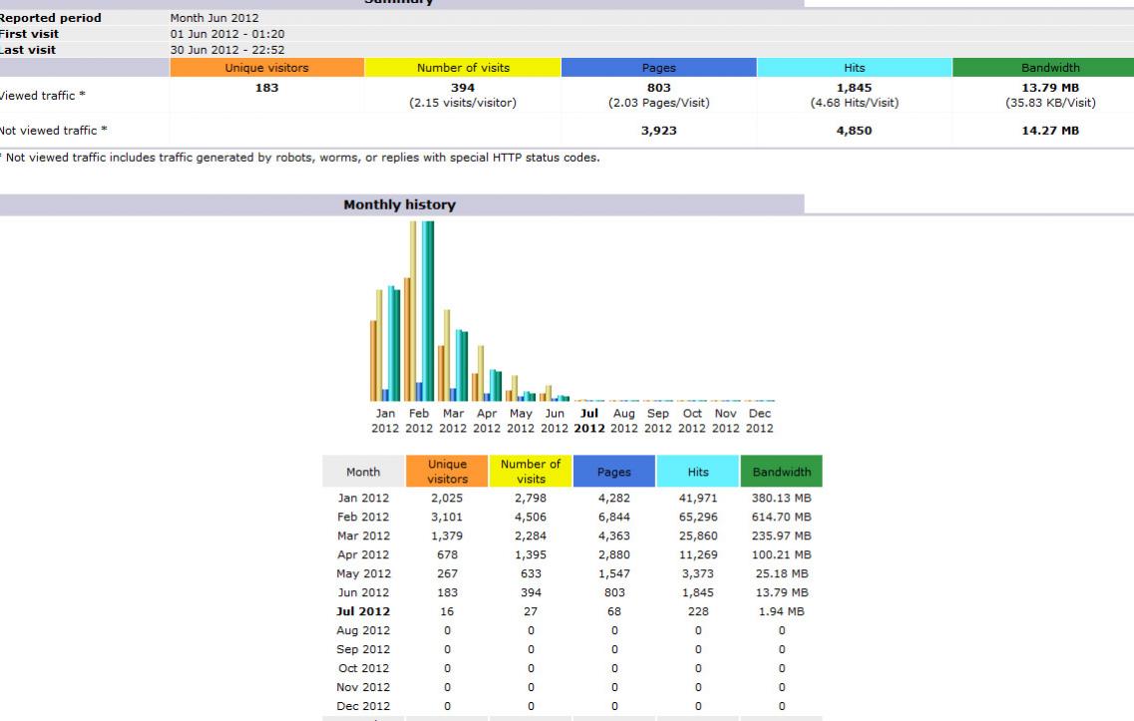Image resolution: width=1134 pixels, height=721 pixels.
Task: Click Apr 2012 visits value 1,395
Action: (531, 554)
